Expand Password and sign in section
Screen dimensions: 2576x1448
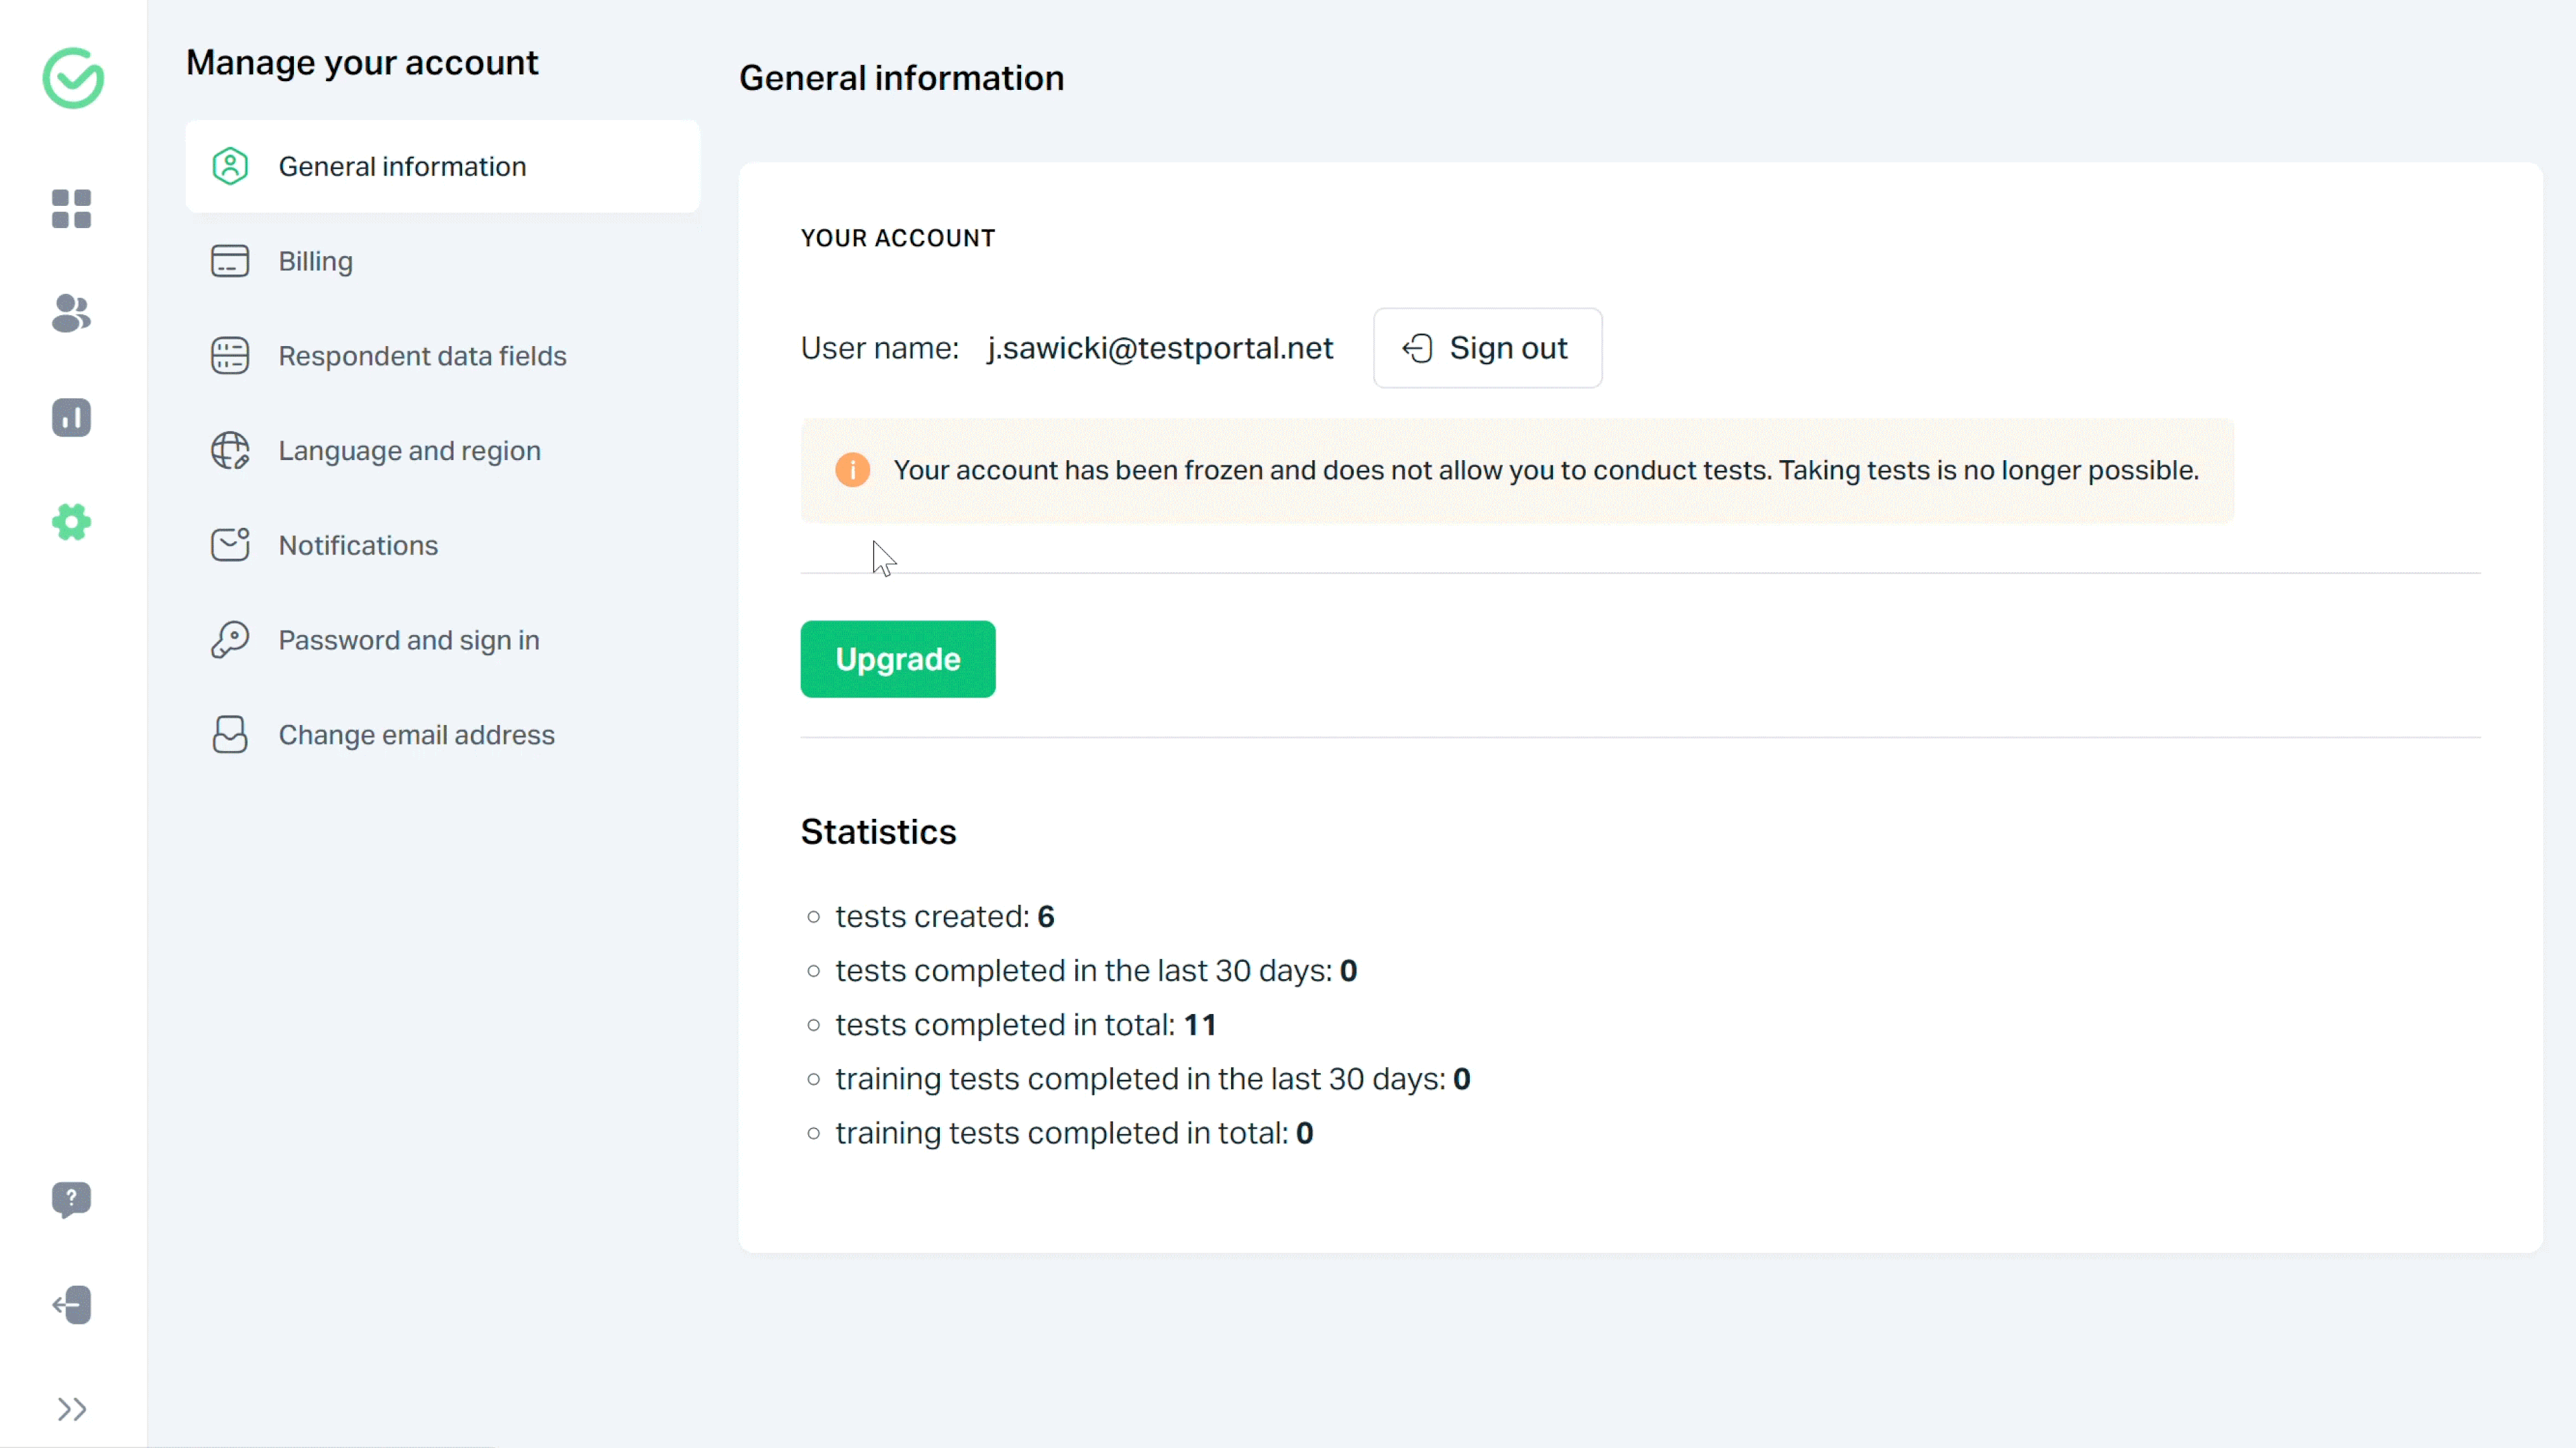(x=409, y=640)
